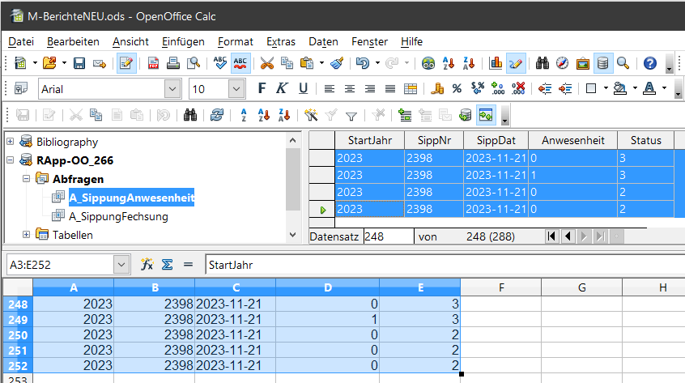Export directly as PDF
685x383 pixels.
point(153,63)
